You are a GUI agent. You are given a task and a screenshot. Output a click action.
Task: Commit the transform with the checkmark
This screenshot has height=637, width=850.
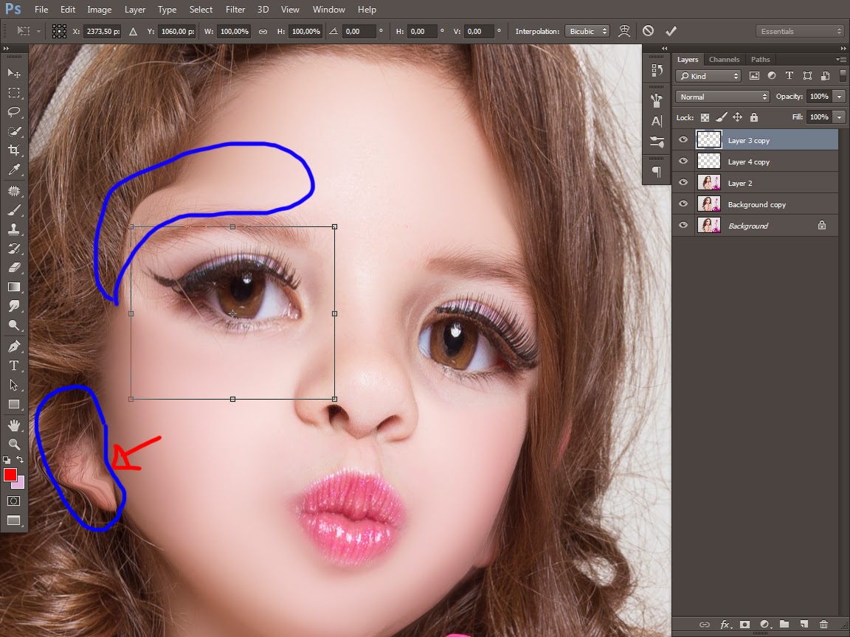click(x=671, y=31)
